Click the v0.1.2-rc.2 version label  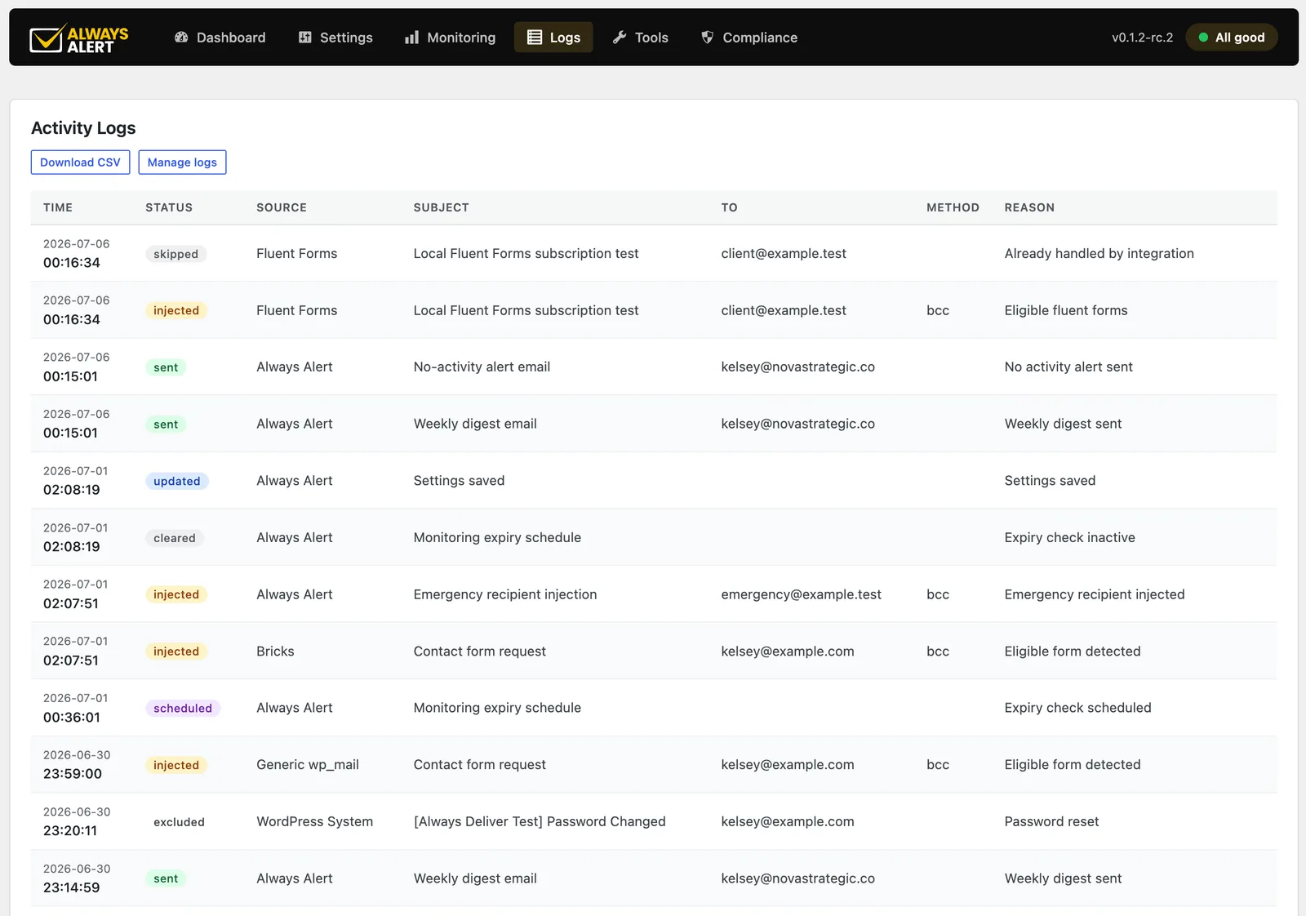[x=1142, y=38]
